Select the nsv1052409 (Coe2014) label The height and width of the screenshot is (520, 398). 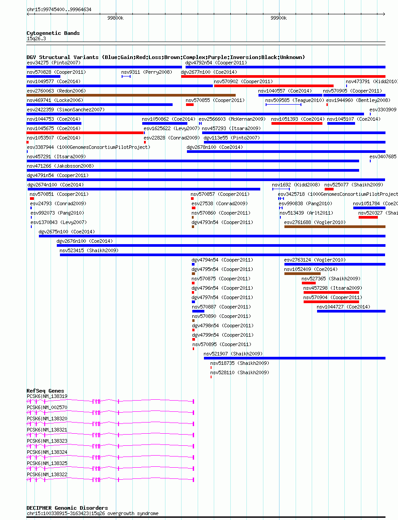[311, 269]
